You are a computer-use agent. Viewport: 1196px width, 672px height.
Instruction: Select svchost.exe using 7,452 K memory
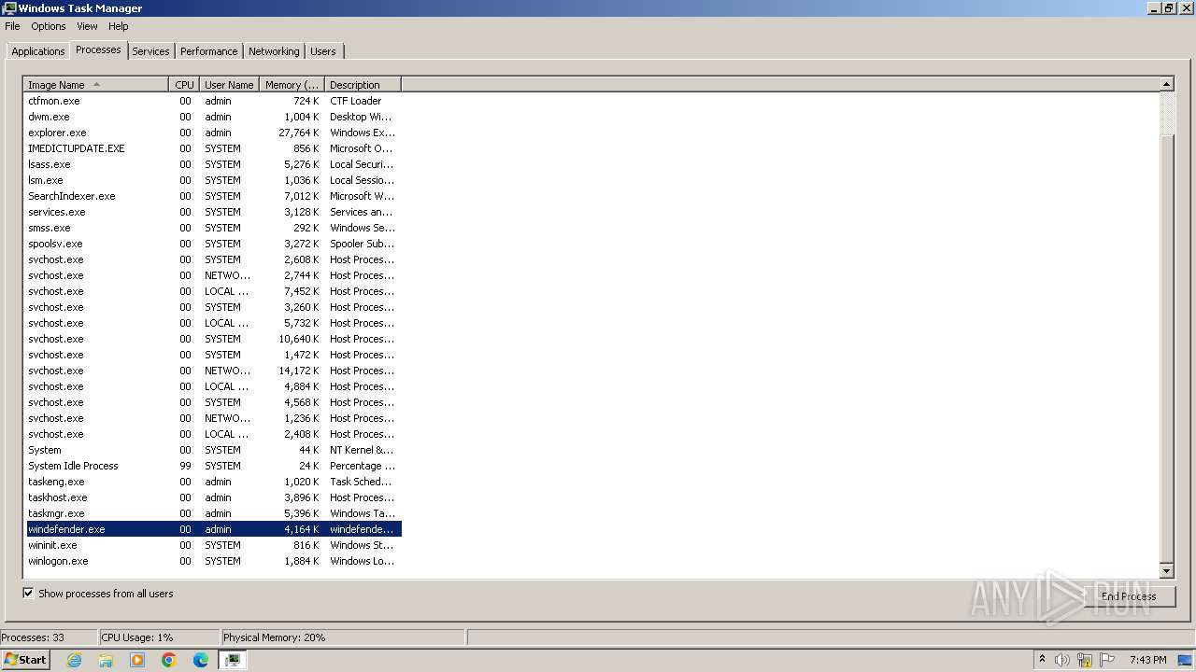(213, 291)
